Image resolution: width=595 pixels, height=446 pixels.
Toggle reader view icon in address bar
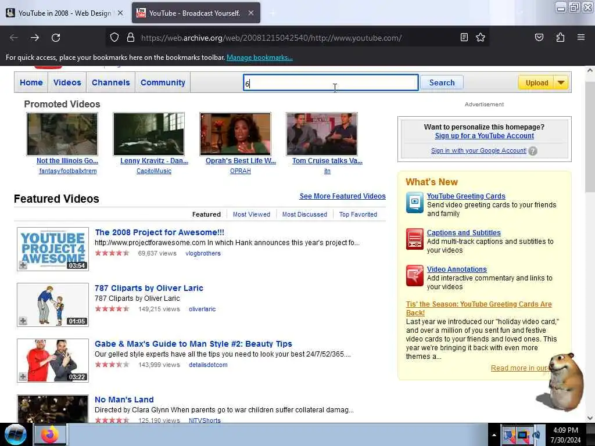464,37
